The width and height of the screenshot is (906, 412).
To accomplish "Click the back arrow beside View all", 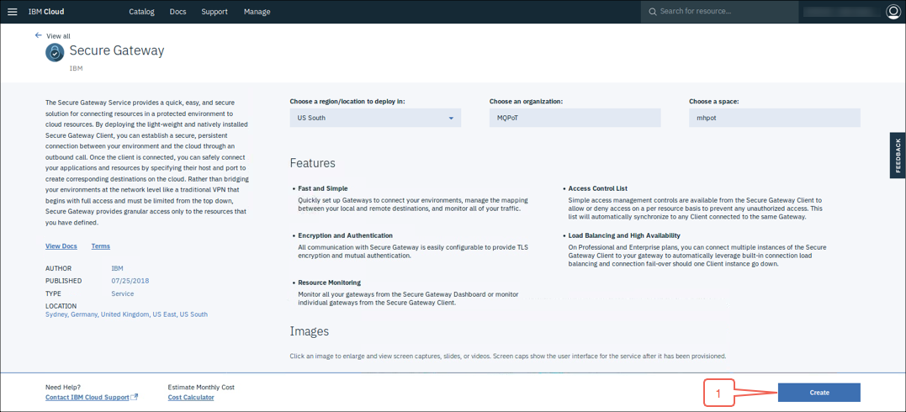I will coord(39,35).
